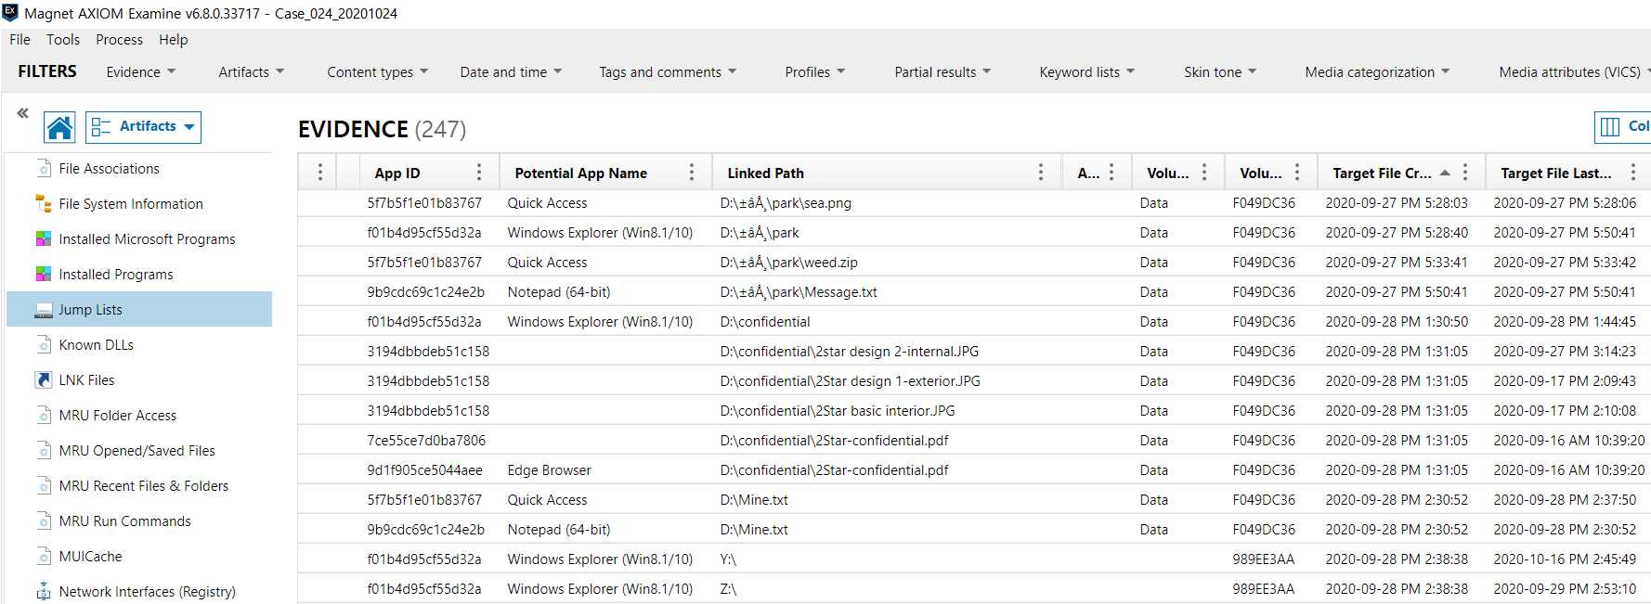
Task: Select row for park\Message.txt
Action: (974, 291)
